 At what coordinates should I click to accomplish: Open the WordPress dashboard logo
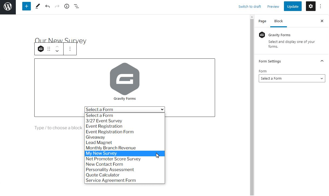tap(8, 6)
